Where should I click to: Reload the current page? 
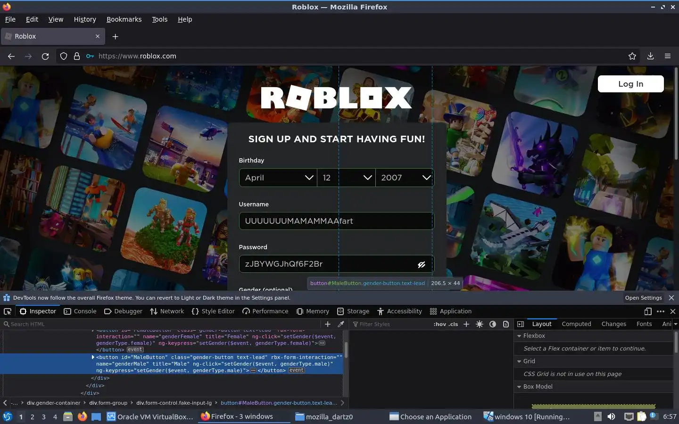point(45,56)
